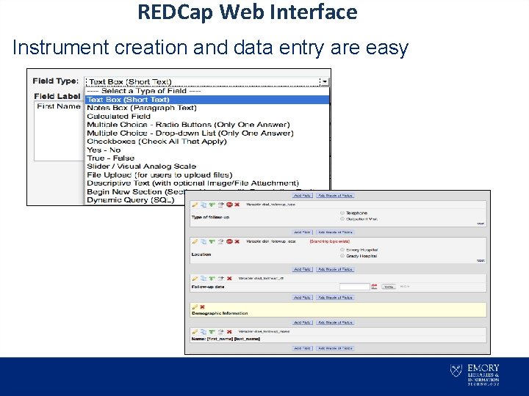Choose Multiple Choice - Radio Buttons option
This screenshot has width=529, height=396.
tap(207, 125)
